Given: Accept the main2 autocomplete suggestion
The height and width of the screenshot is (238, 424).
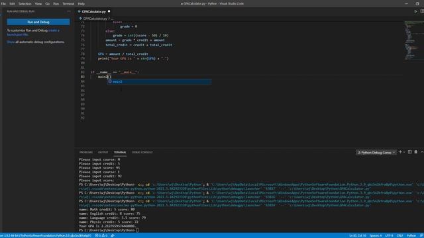Looking at the screenshot, I should click(159, 81).
